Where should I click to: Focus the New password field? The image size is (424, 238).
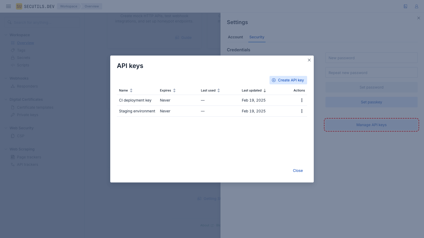click(x=371, y=58)
